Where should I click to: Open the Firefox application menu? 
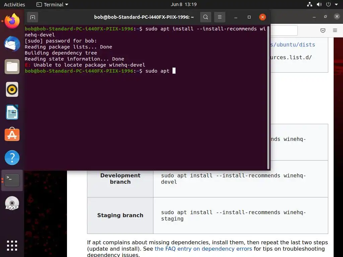[x=335, y=30]
